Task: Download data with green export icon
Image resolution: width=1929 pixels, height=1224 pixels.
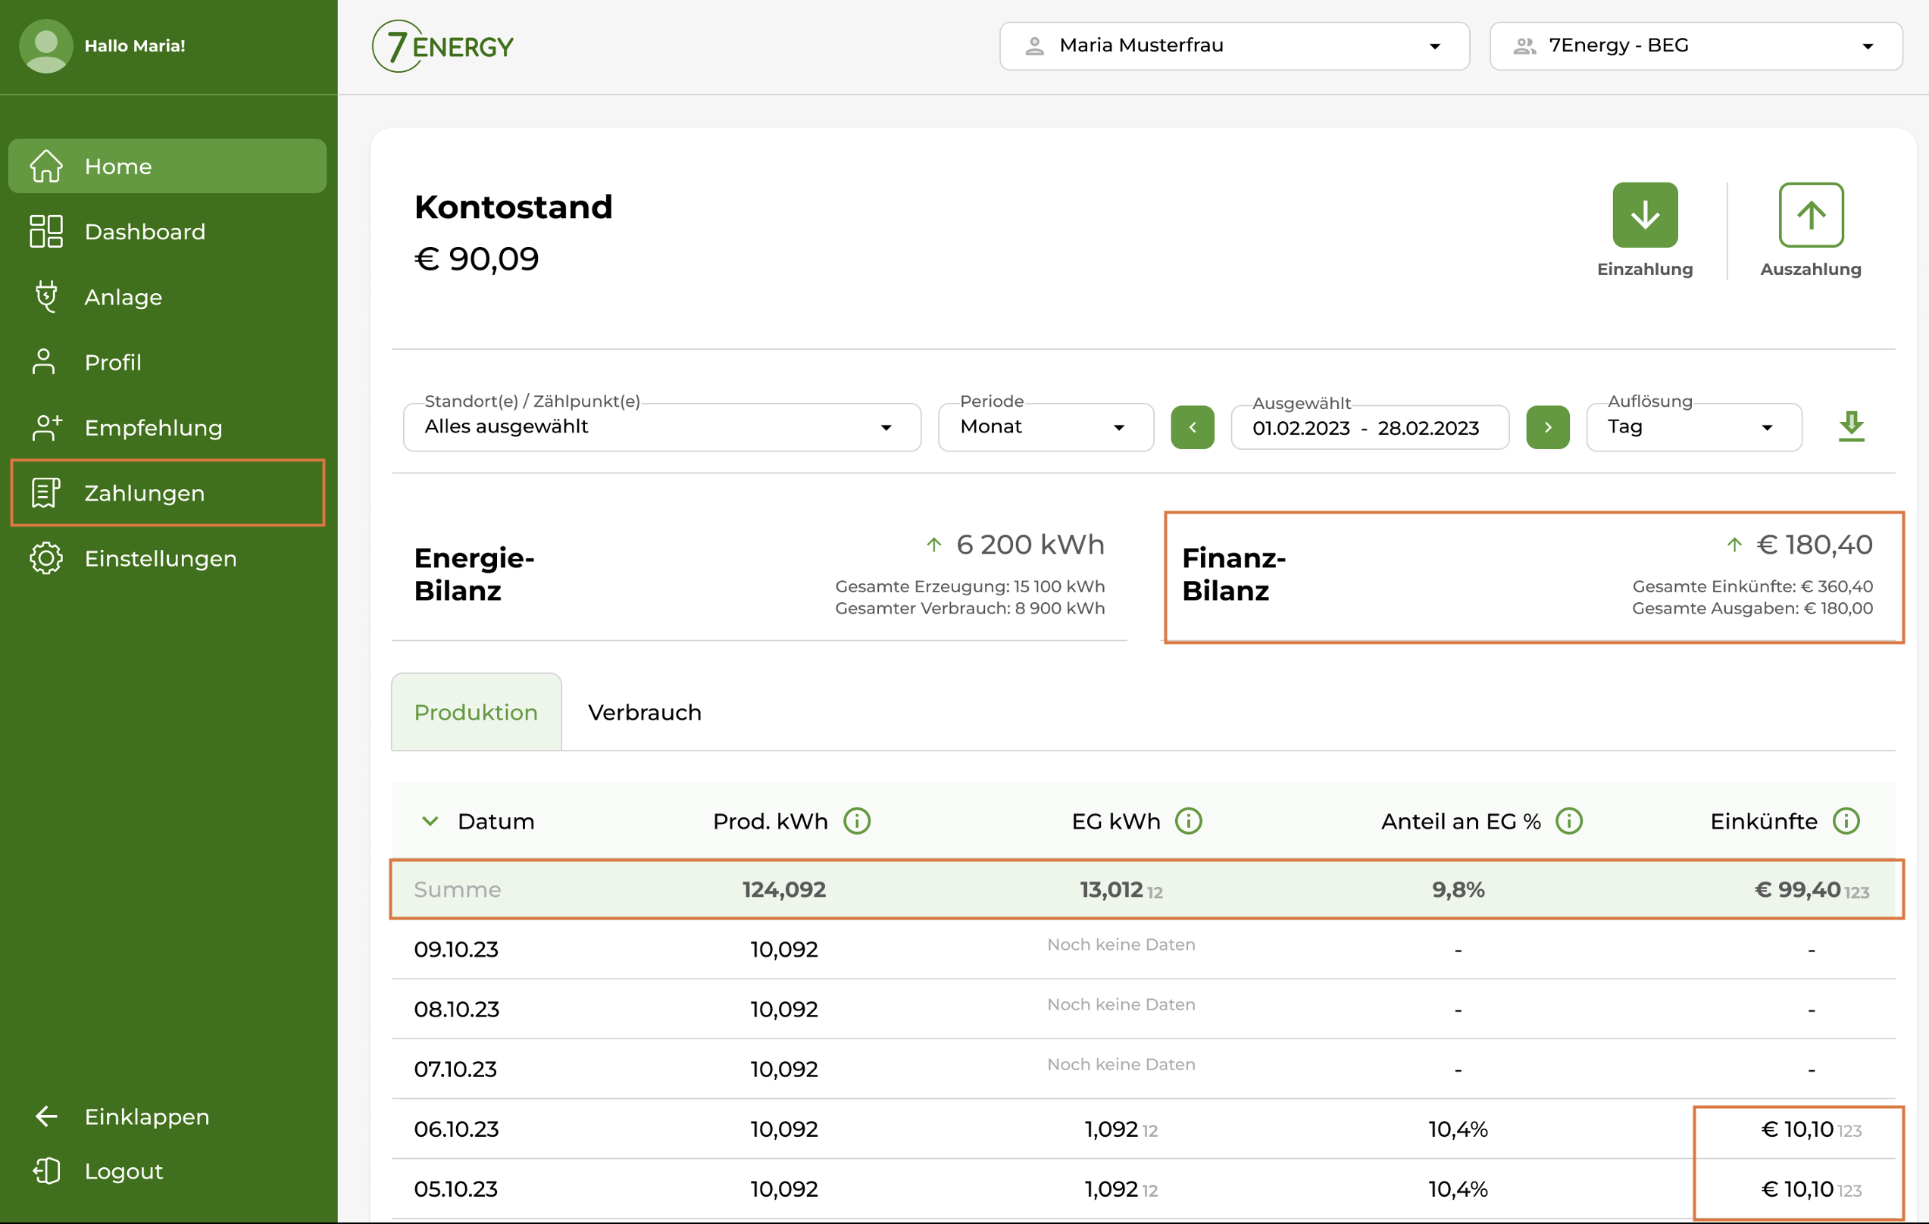Action: [1850, 426]
